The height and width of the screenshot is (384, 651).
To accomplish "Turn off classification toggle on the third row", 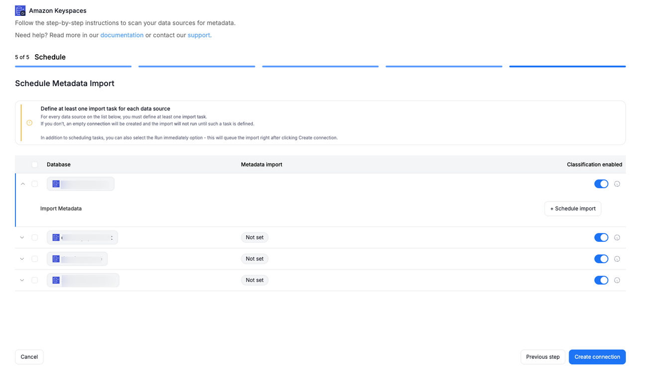I will click(601, 259).
